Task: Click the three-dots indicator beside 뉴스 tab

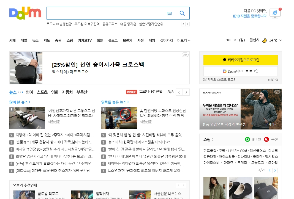Action: [x=20, y=92]
